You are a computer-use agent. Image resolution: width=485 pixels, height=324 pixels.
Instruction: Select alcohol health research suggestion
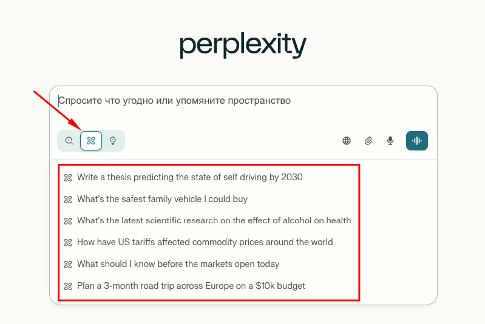click(x=214, y=220)
